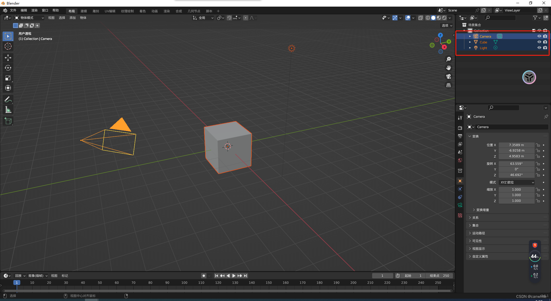
Task: Hide Camera in viewport via eye icon
Action: 539,36
